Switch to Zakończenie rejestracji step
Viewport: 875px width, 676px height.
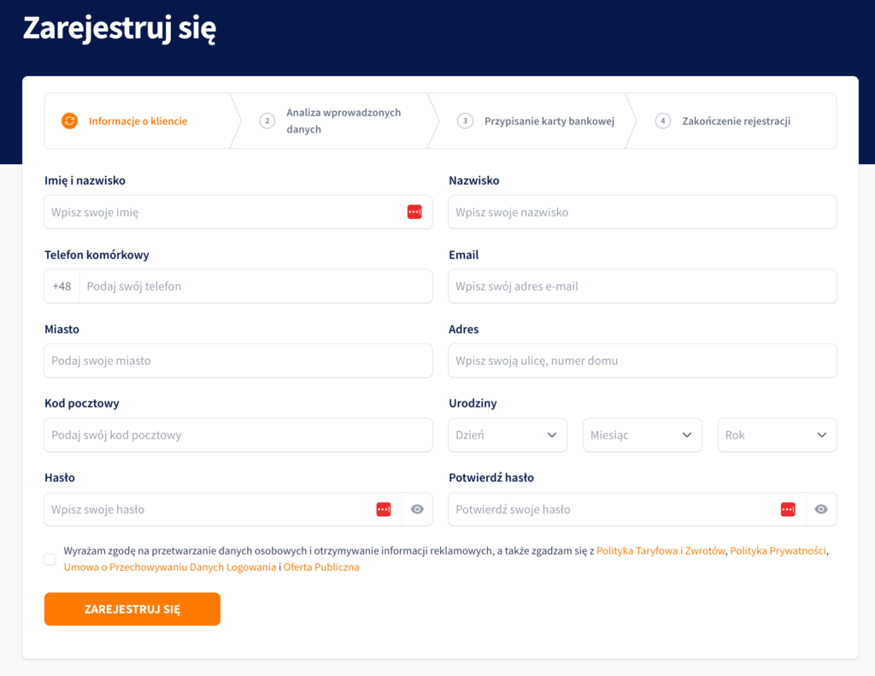[736, 121]
